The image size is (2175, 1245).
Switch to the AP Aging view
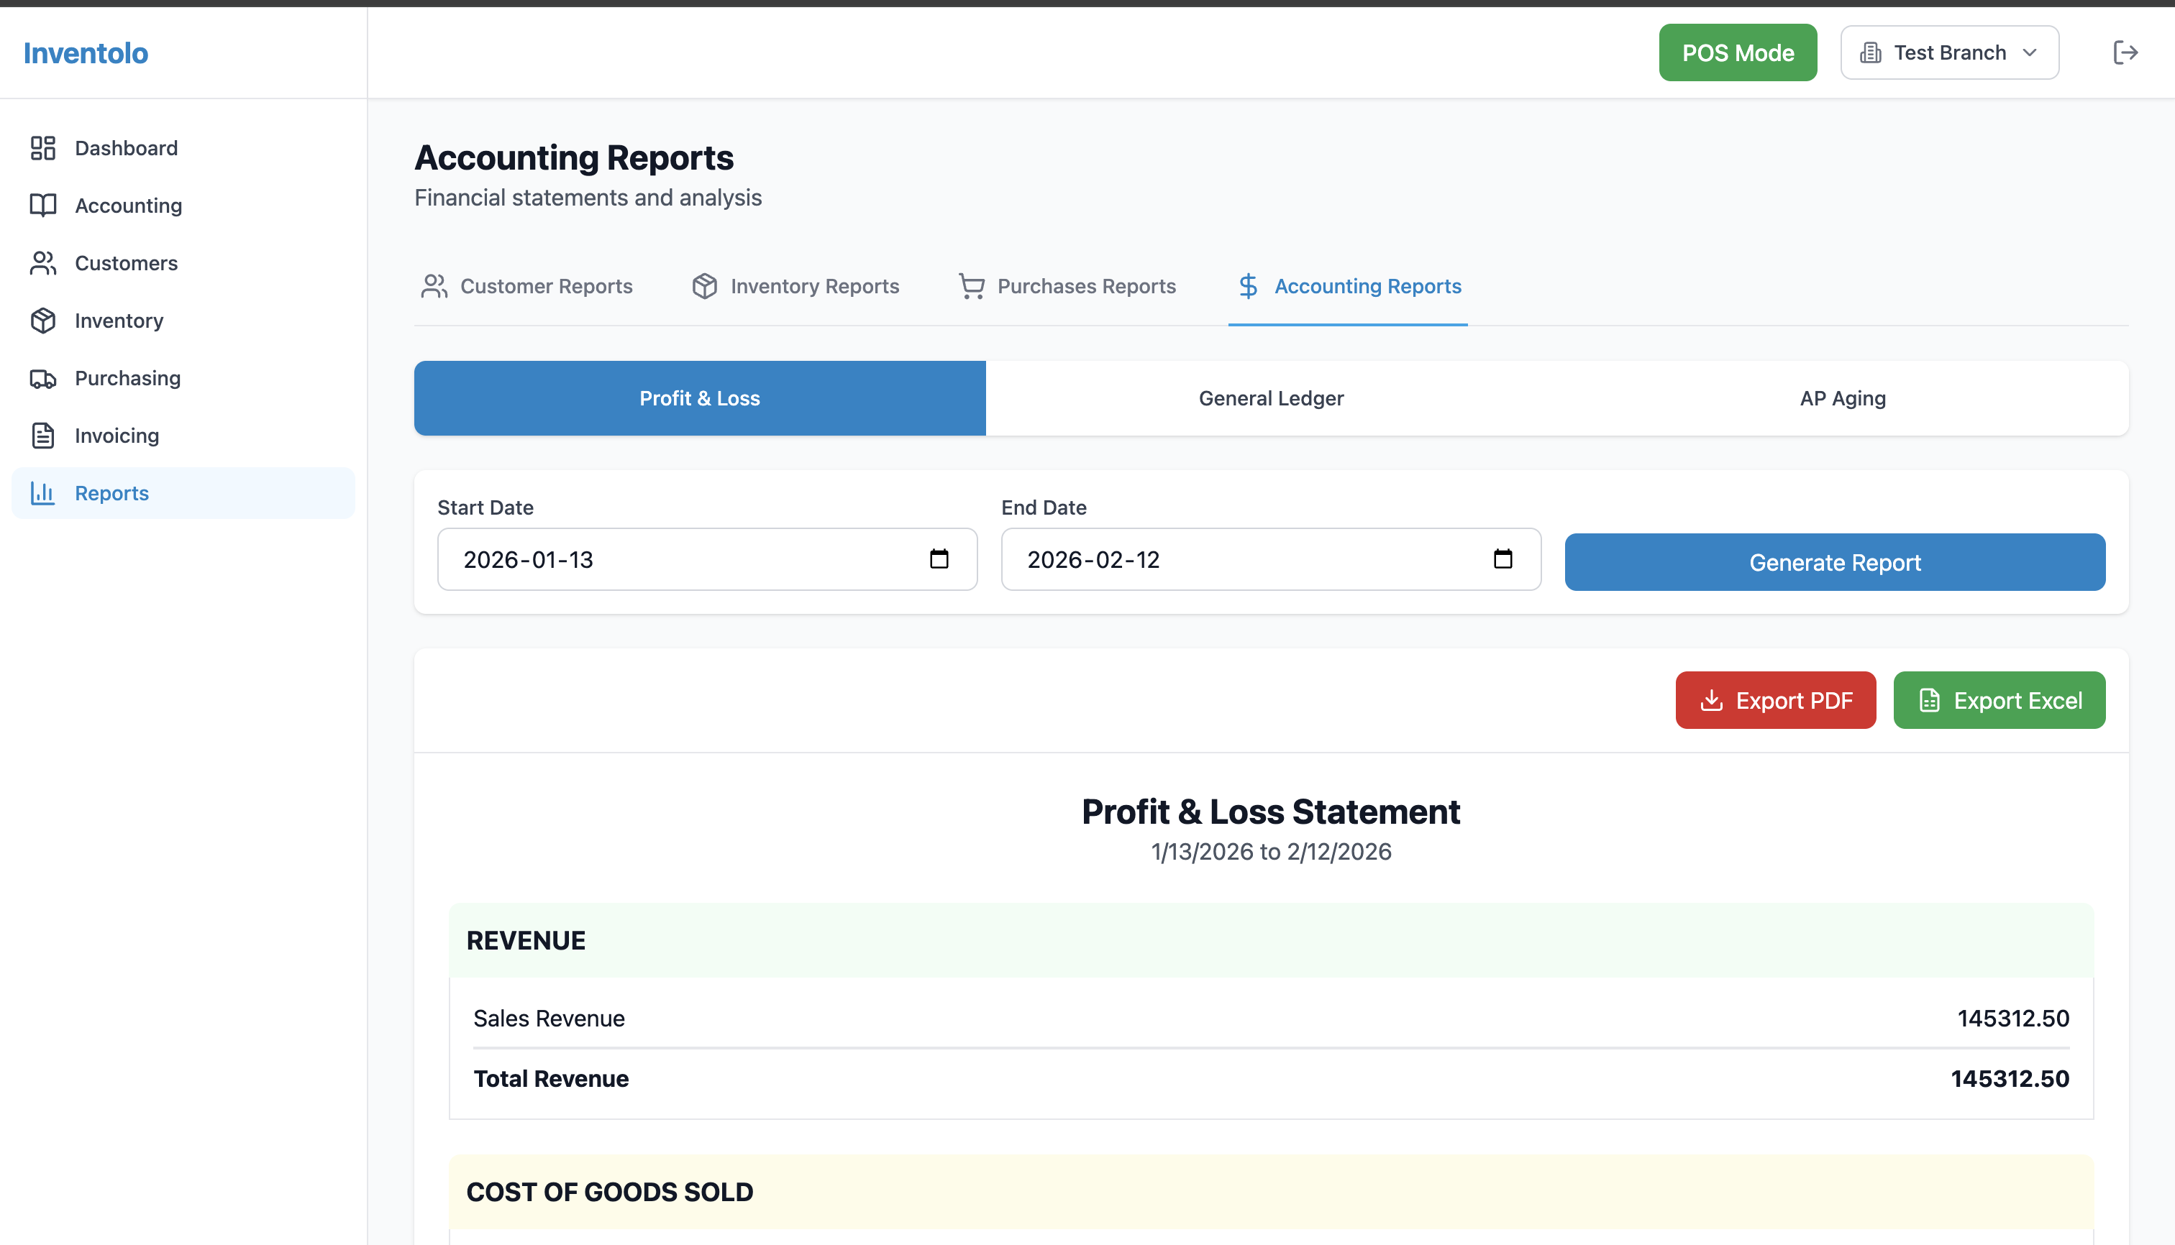click(x=1841, y=398)
